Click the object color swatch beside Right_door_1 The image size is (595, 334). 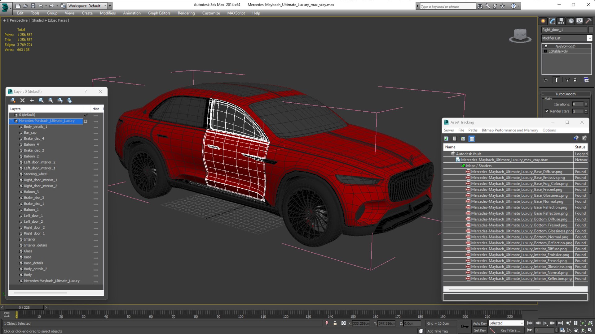(591, 30)
